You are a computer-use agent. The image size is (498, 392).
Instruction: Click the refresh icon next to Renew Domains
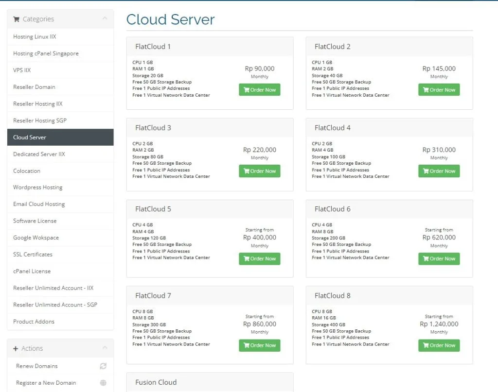[103, 366]
